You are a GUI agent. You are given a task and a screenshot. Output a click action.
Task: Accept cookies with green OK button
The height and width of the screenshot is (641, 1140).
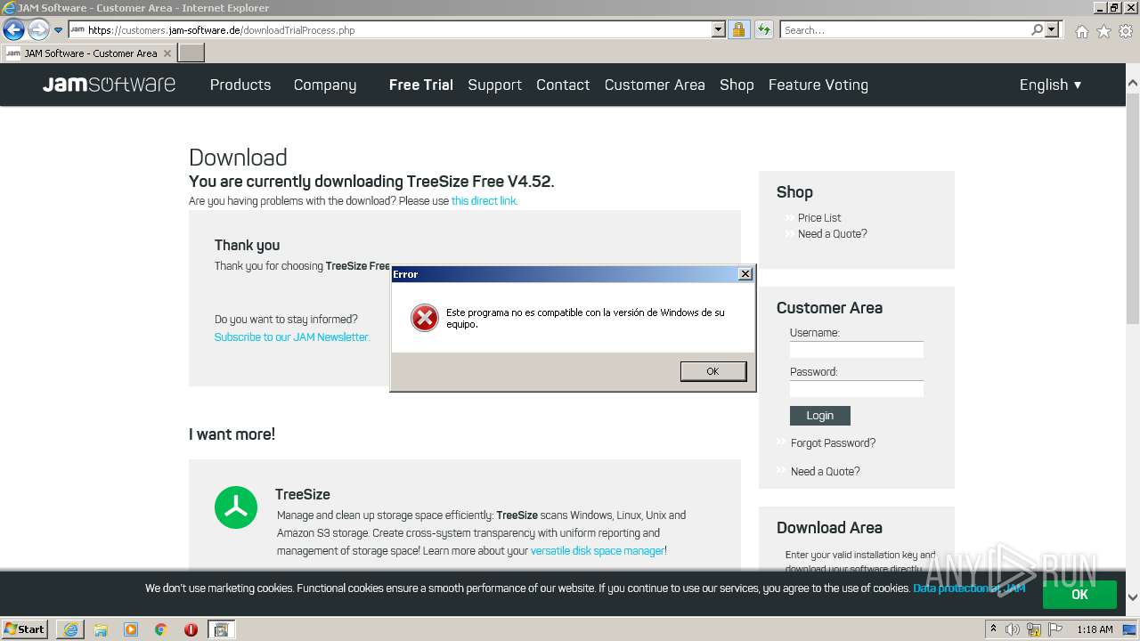click(x=1079, y=595)
